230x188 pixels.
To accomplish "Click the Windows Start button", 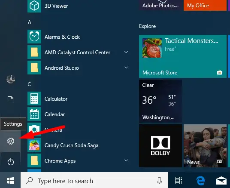I will coord(10,181).
